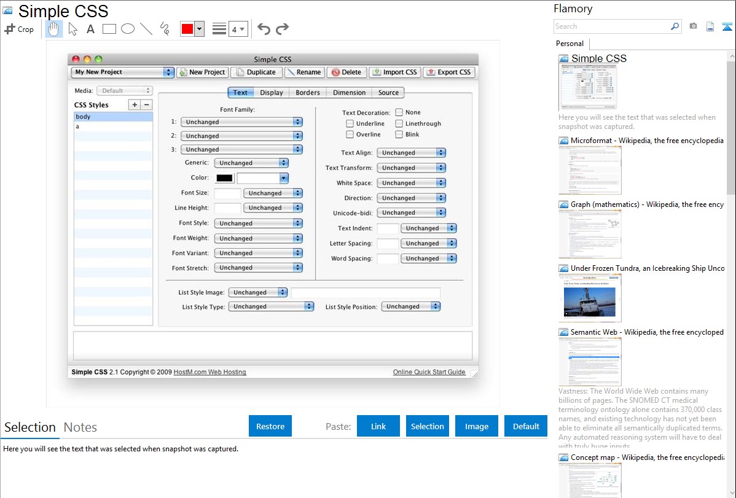Select body in CSS Styles list
736x498 pixels.
point(113,117)
